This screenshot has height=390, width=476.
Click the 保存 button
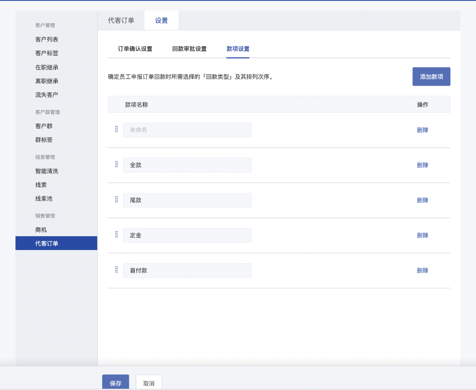[116, 383]
